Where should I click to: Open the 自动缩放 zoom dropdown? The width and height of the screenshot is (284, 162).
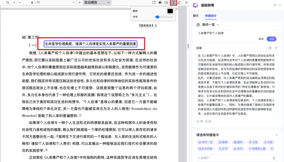coord(97,3)
